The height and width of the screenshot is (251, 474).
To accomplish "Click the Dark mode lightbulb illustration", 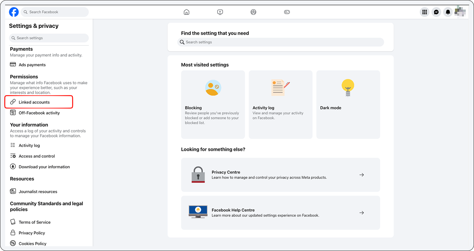I will [x=348, y=87].
